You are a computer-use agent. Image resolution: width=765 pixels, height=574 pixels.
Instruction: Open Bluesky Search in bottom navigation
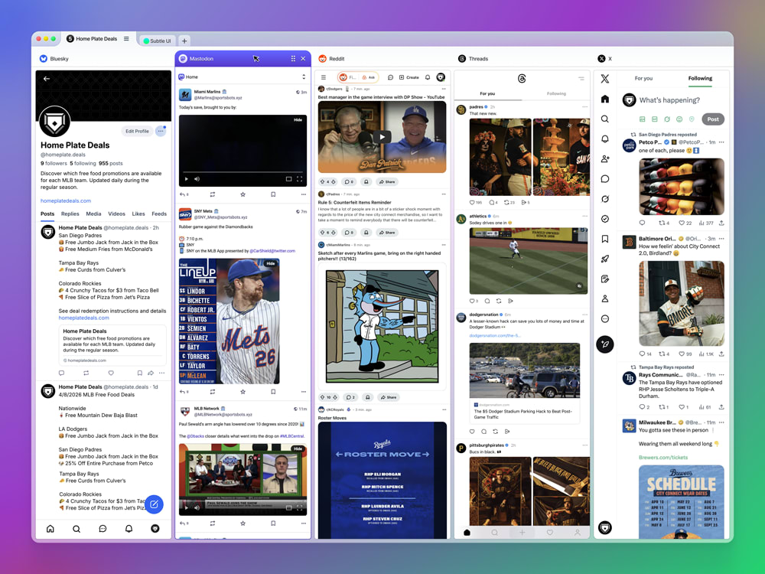[76, 529]
